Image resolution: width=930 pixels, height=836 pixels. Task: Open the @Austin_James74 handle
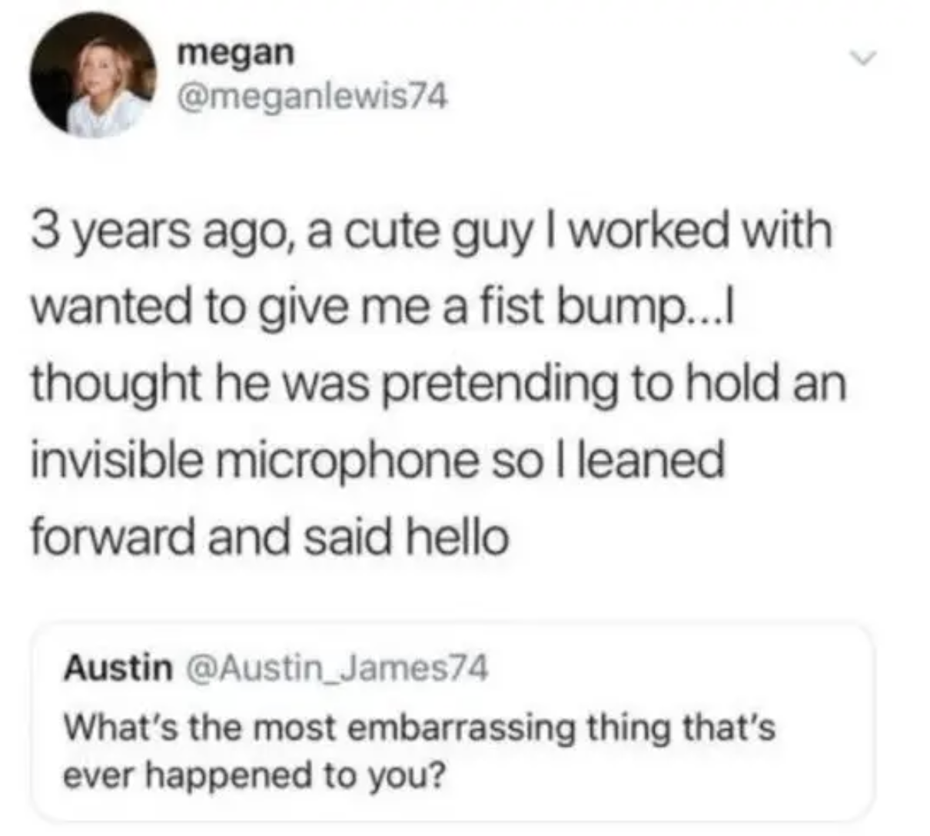(334, 668)
